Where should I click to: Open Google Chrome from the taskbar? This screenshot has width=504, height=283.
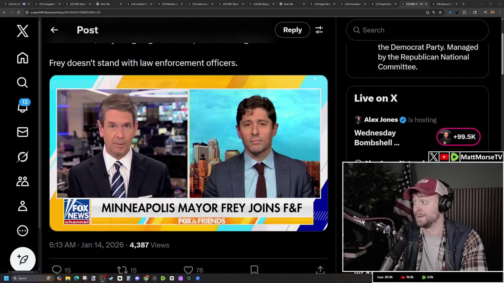pyautogui.click(x=146, y=278)
